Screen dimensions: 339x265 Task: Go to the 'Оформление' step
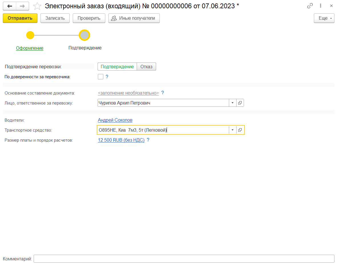pos(30,48)
